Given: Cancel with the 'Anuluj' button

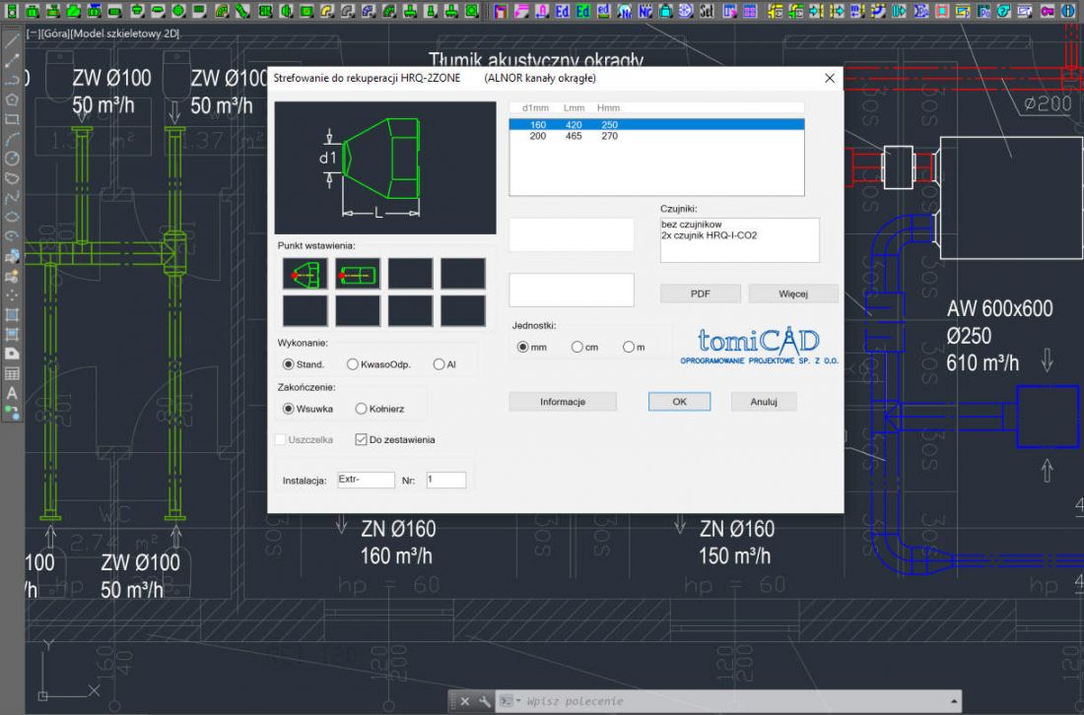Looking at the screenshot, I should [764, 402].
